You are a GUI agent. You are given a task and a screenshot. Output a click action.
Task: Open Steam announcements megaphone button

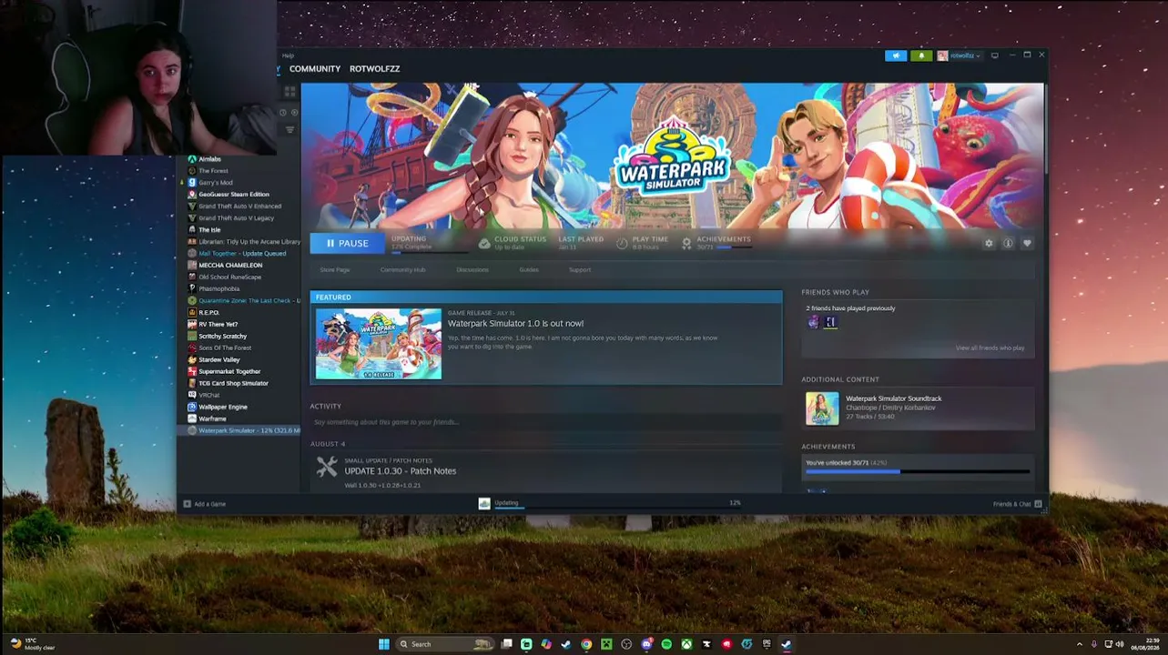pyautogui.click(x=896, y=55)
